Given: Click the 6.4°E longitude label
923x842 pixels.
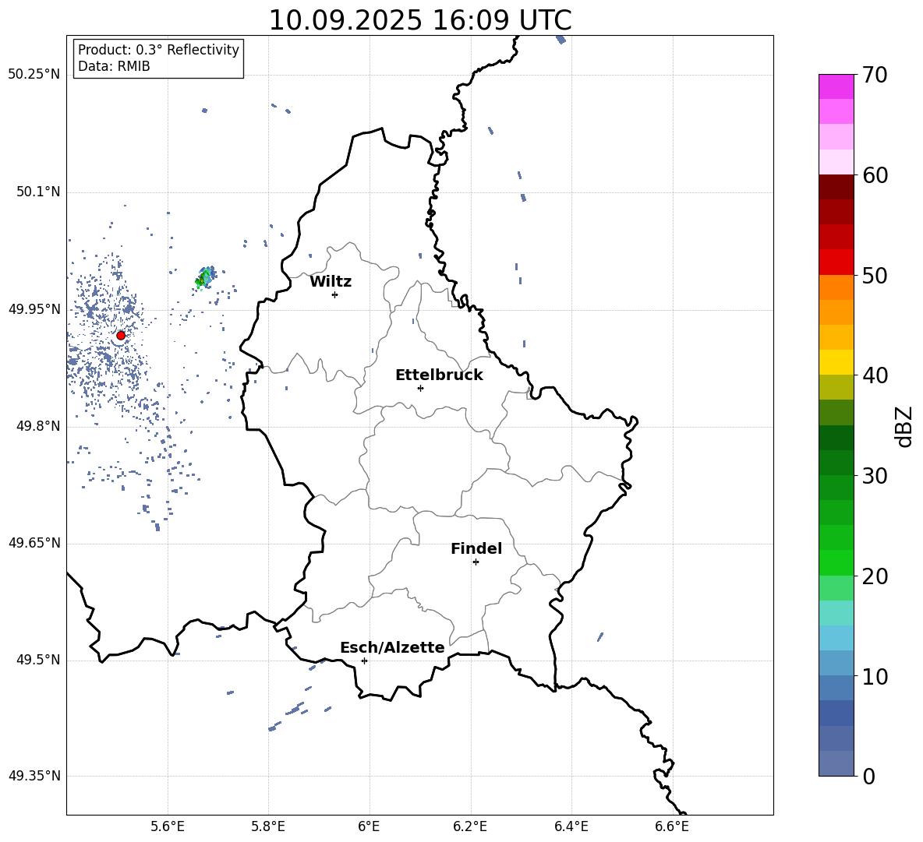Looking at the screenshot, I should click(x=571, y=826).
